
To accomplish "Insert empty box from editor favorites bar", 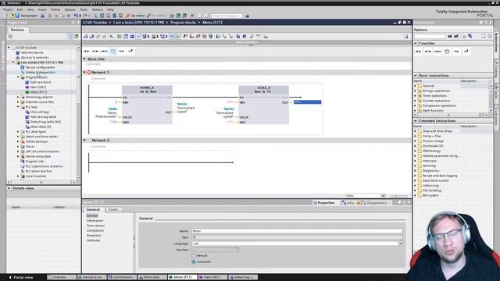I will point(112,51).
